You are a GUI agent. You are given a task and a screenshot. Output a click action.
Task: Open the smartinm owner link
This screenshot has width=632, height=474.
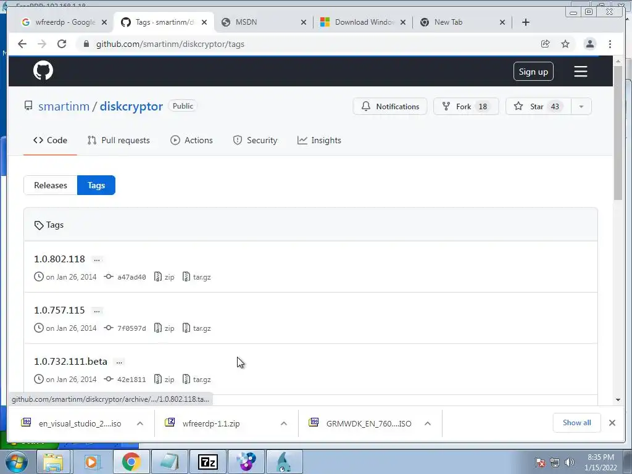[64, 106]
